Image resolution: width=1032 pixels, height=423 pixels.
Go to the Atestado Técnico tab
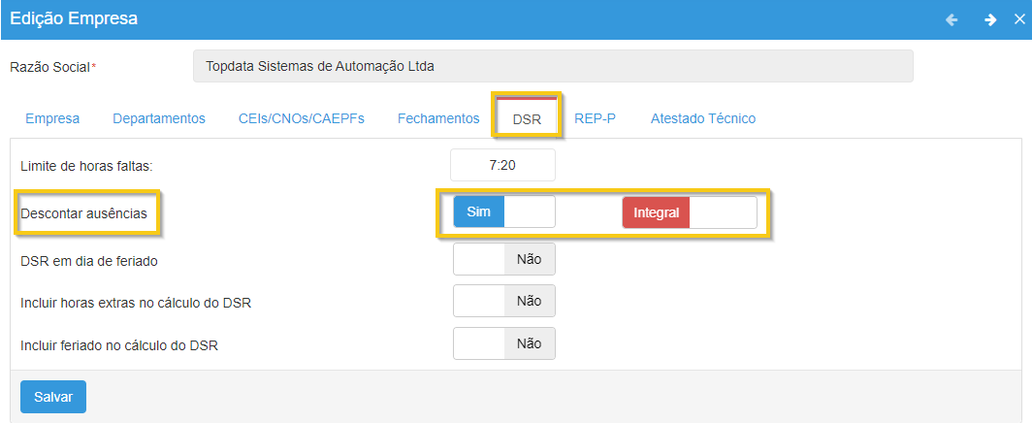click(x=703, y=118)
